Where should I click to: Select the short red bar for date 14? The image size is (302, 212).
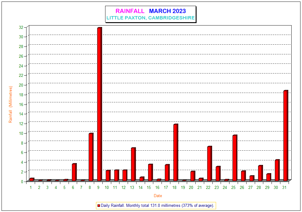click(x=142, y=179)
